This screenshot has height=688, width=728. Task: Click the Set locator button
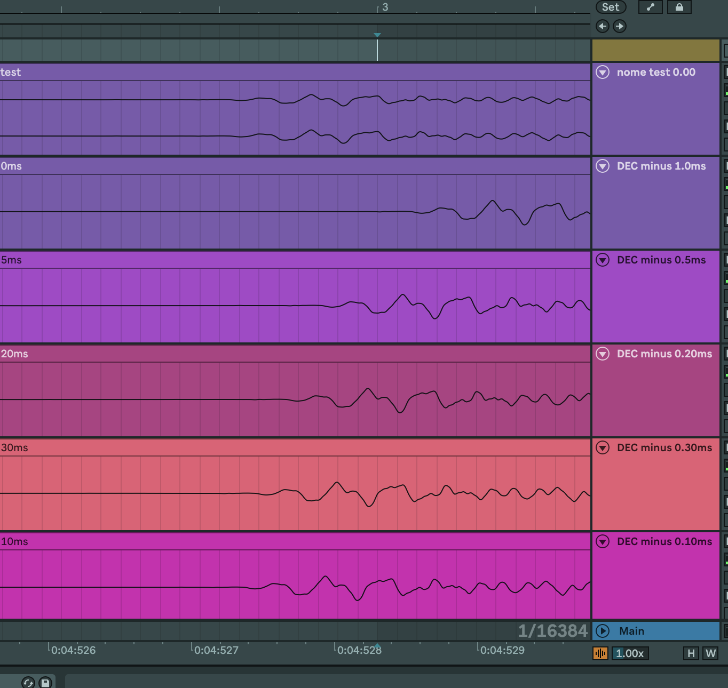[x=610, y=7]
